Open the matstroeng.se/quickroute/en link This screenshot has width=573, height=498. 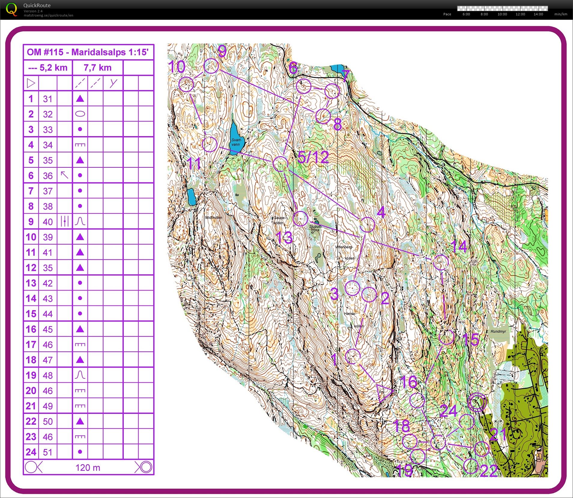[x=48, y=15]
